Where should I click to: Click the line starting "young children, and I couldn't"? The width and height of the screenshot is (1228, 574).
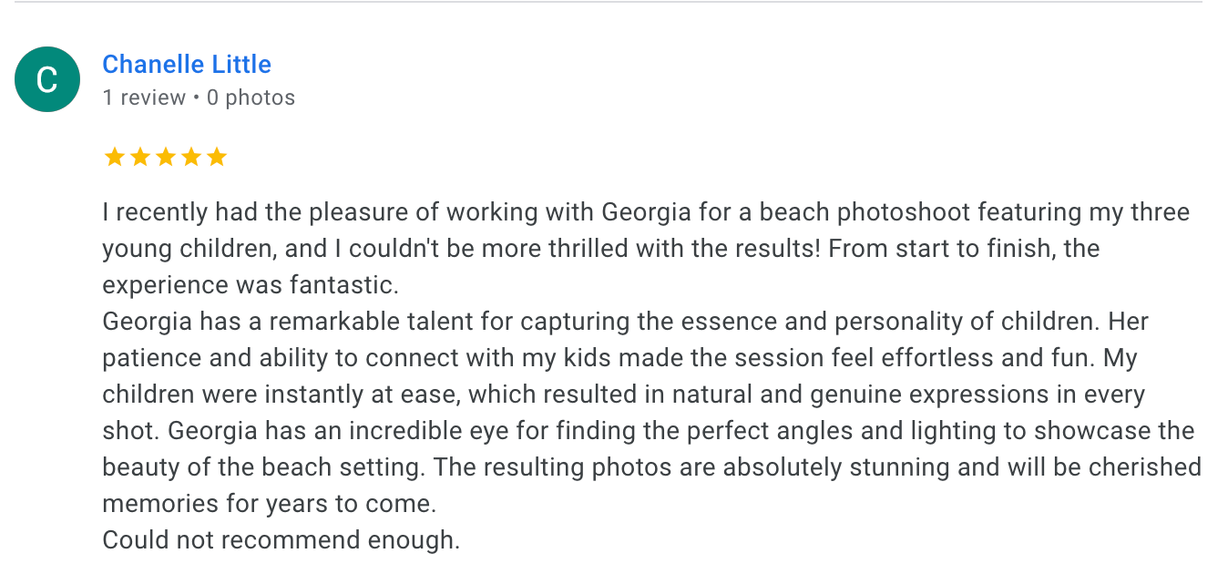pyautogui.click(x=601, y=249)
